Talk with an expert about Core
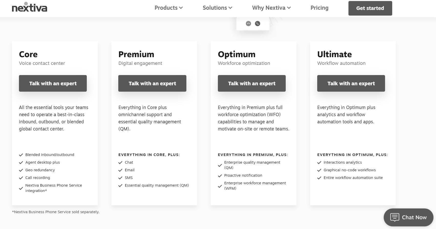 coord(53,83)
